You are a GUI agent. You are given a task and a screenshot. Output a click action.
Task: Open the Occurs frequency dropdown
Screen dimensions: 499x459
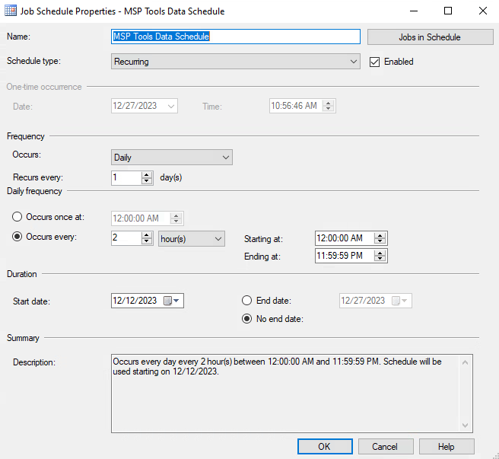[172, 158]
